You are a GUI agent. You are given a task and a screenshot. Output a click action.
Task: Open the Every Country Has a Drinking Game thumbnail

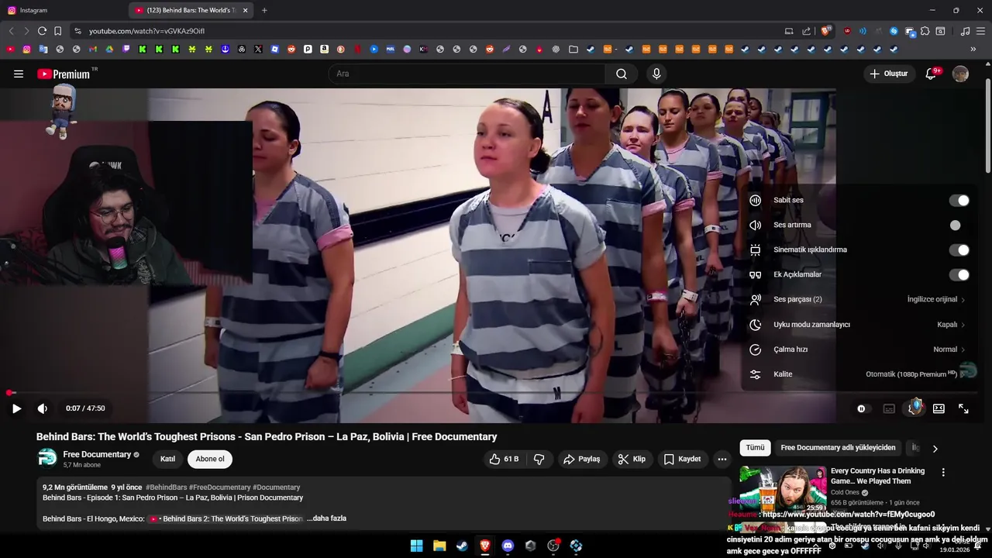click(x=783, y=489)
